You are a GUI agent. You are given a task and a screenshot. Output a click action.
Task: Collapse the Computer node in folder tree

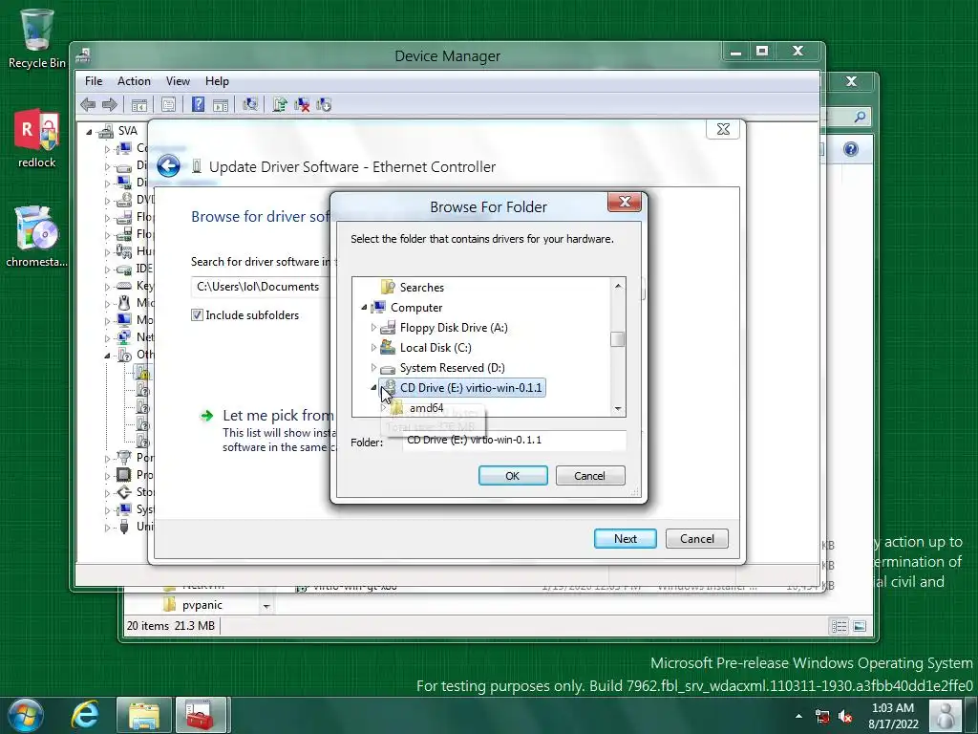[x=364, y=307]
